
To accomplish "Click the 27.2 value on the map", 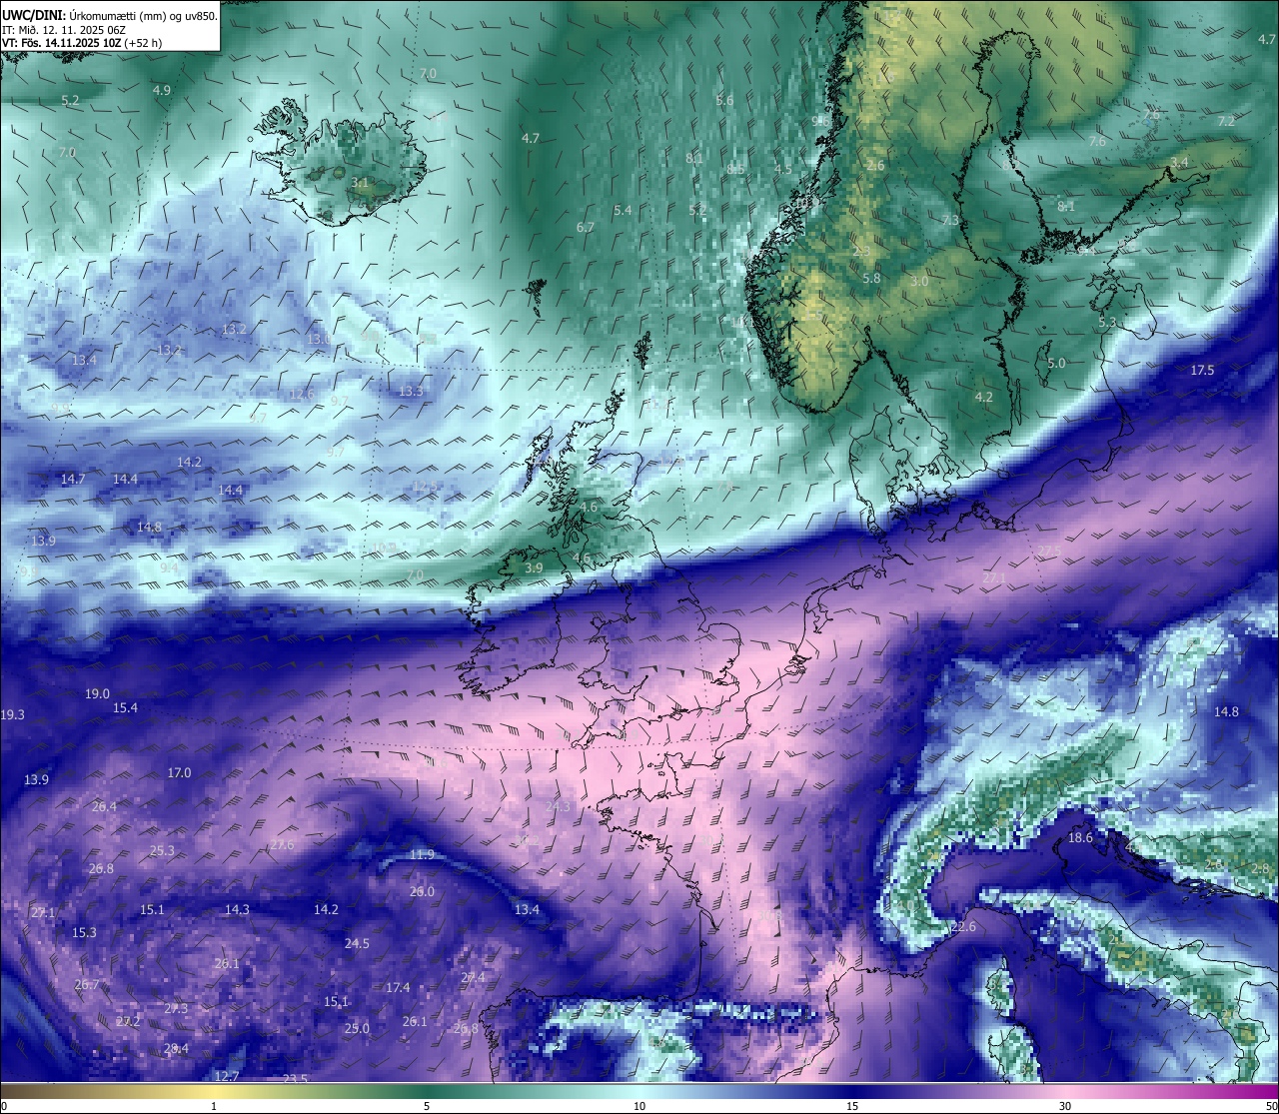I will (x=128, y=1021).
